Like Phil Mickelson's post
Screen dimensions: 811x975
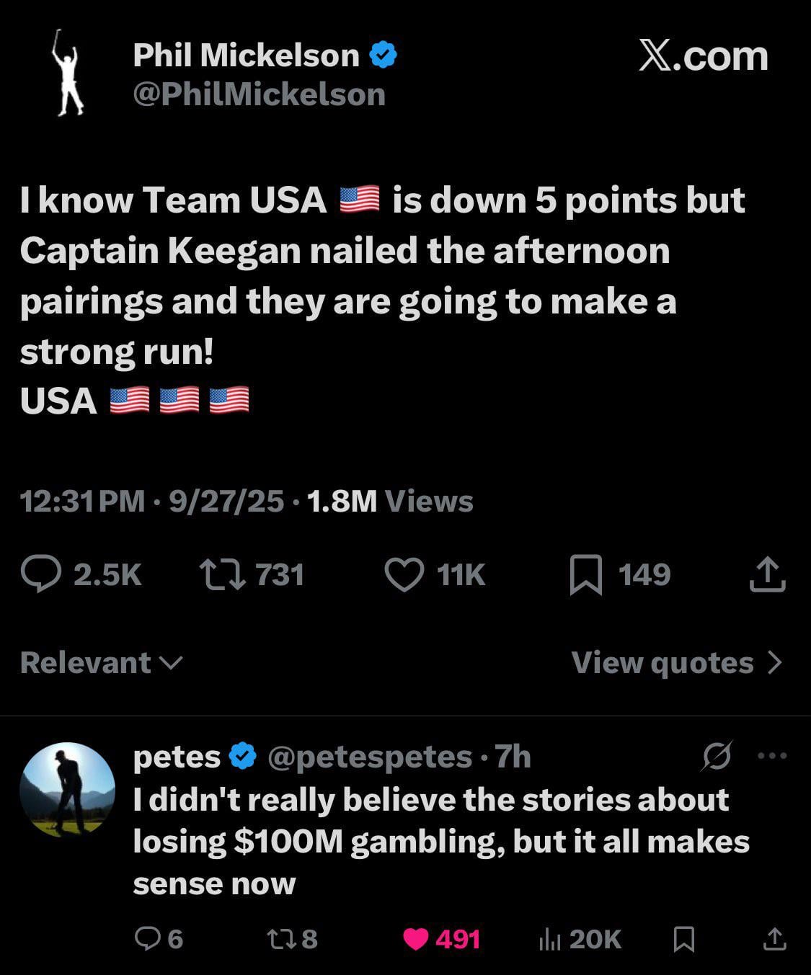[x=404, y=574]
